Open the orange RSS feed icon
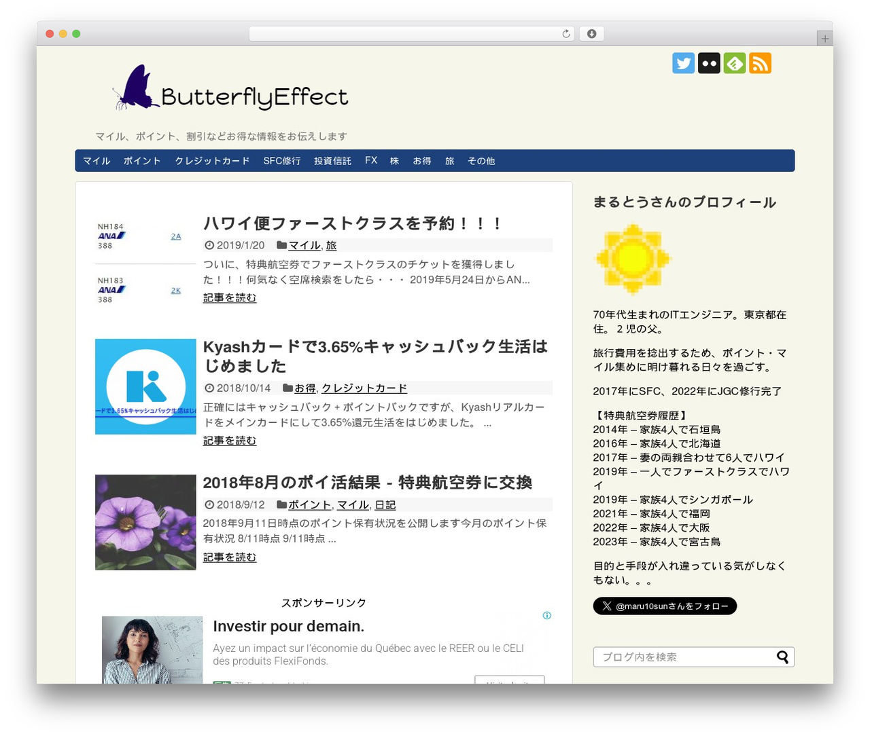 tap(760, 63)
